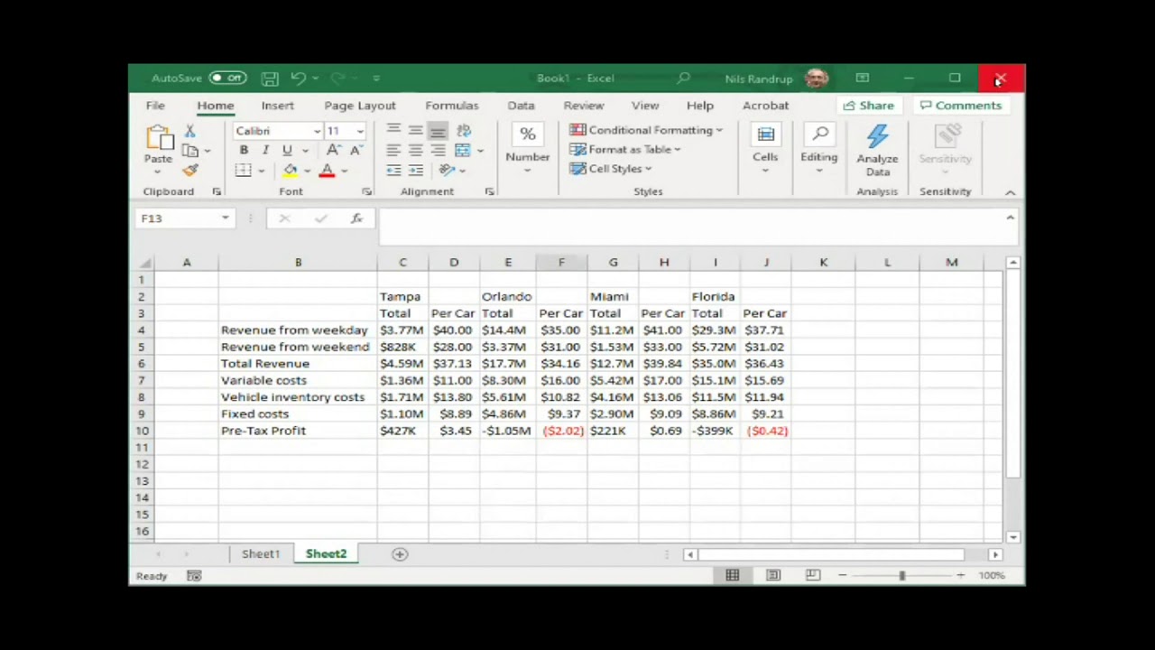Screen dimensions: 1155x650
Task: Switch to Page Break Preview icon
Action: (813, 576)
